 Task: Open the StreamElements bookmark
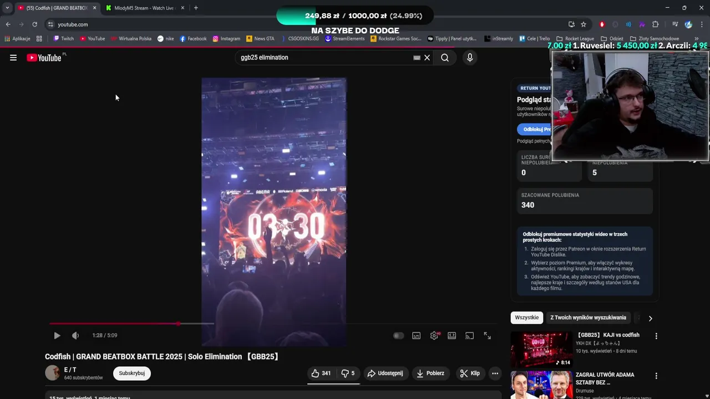[344, 39]
